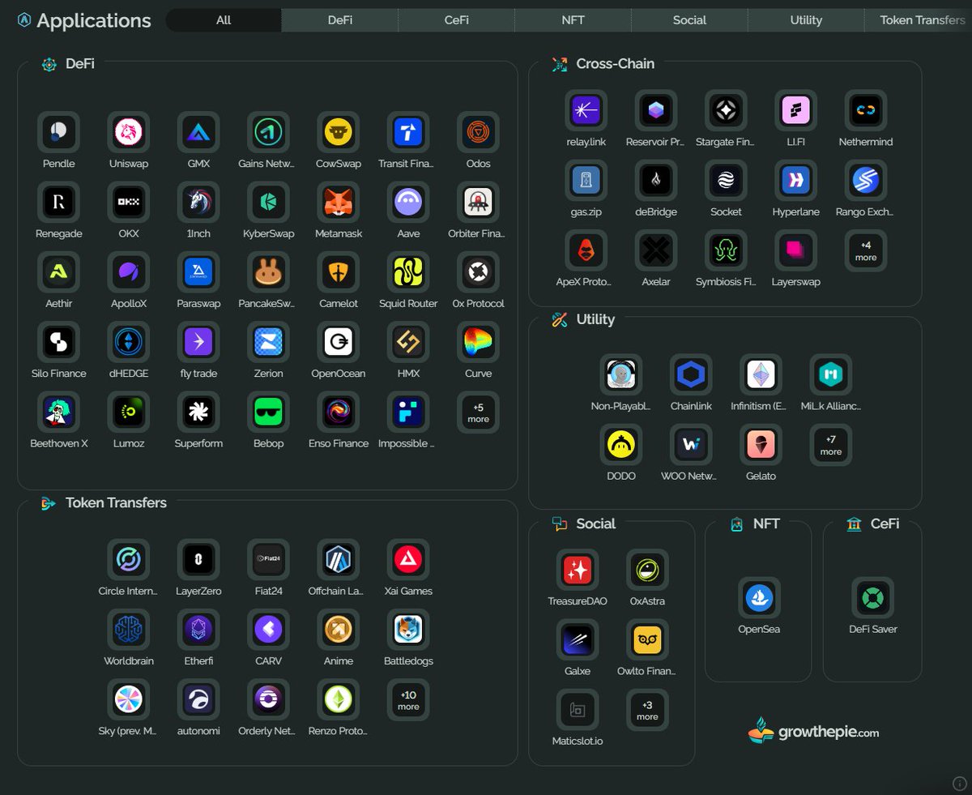Select the Odos app icon
Image resolution: width=972 pixels, height=795 pixels.
coord(478,132)
